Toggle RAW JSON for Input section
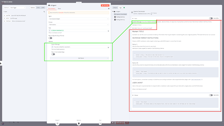The width and height of the screenshot is (224, 126). pos(211,18)
